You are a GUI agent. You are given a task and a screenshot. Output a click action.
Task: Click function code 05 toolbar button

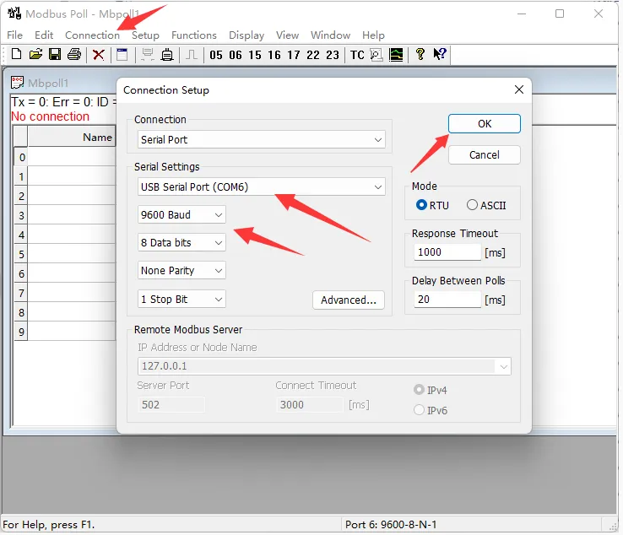[x=216, y=55]
